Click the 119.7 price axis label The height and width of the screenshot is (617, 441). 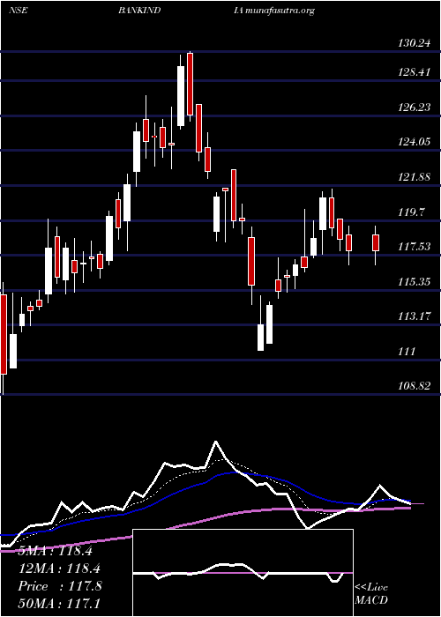412,212
